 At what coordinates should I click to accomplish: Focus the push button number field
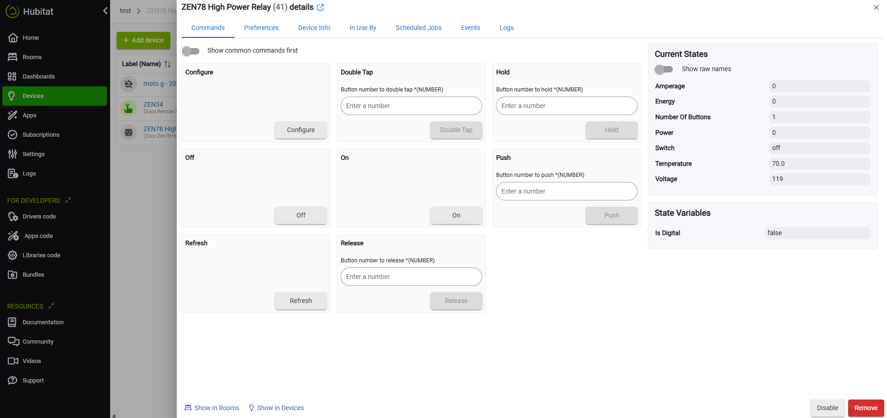point(567,191)
